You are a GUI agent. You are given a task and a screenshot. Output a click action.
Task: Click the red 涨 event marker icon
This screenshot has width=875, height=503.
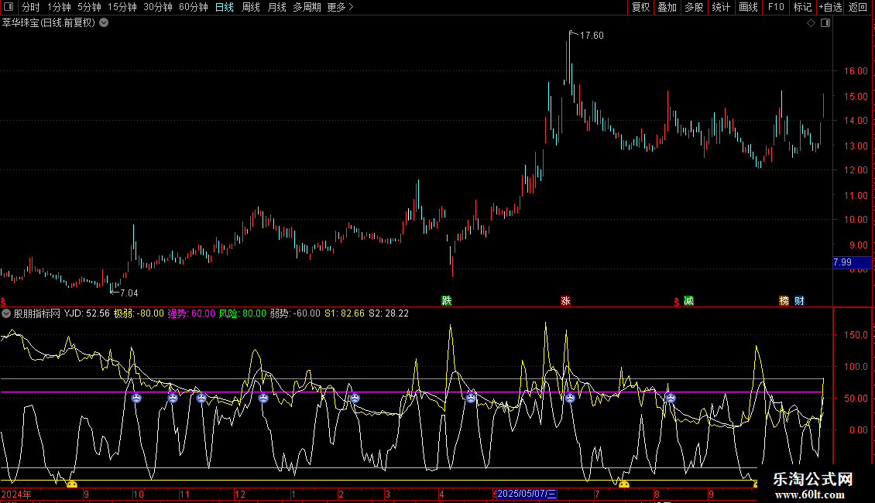pyautogui.click(x=565, y=301)
